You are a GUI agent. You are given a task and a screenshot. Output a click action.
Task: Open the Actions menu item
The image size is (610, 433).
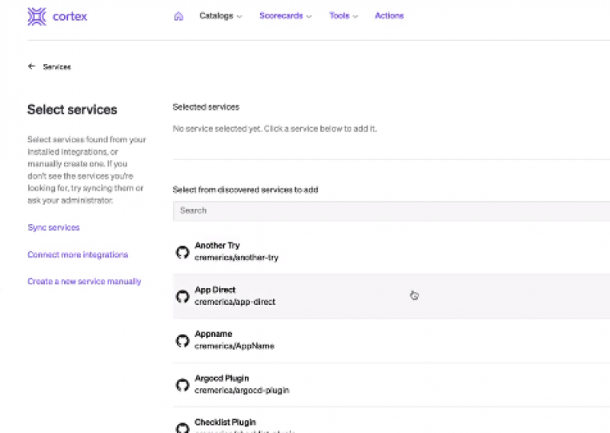[389, 16]
